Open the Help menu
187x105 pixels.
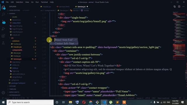click(x=52, y=2)
